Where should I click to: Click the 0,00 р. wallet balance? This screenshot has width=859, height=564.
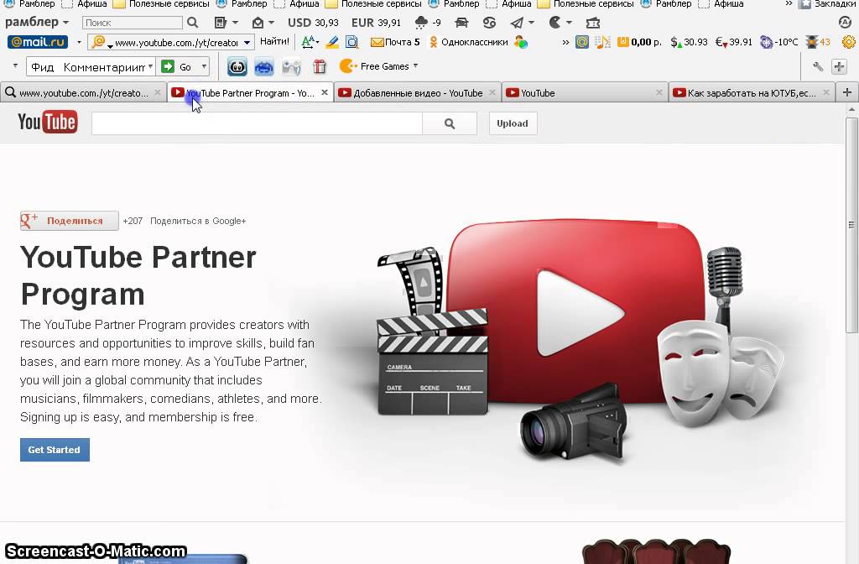639,42
